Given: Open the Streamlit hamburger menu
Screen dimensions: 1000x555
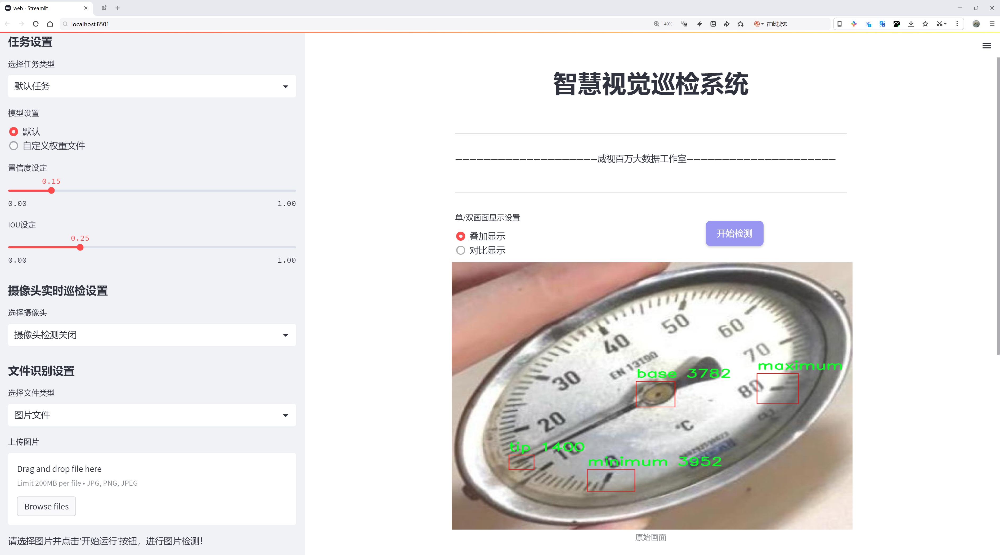Looking at the screenshot, I should tap(986, 46).
